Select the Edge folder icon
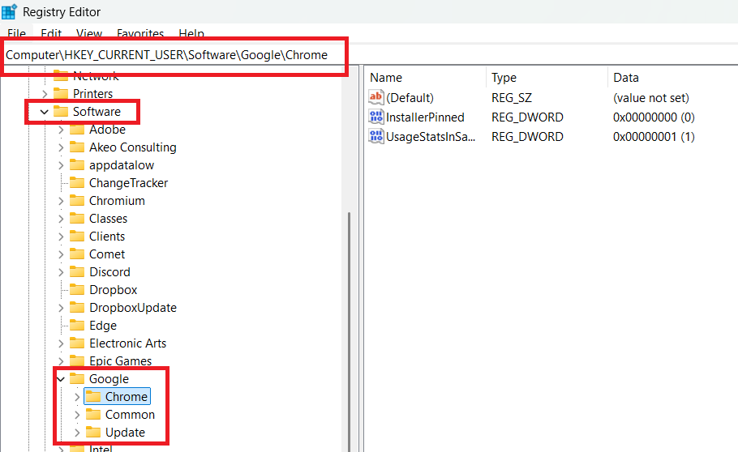738x452 pixels. 77,326
